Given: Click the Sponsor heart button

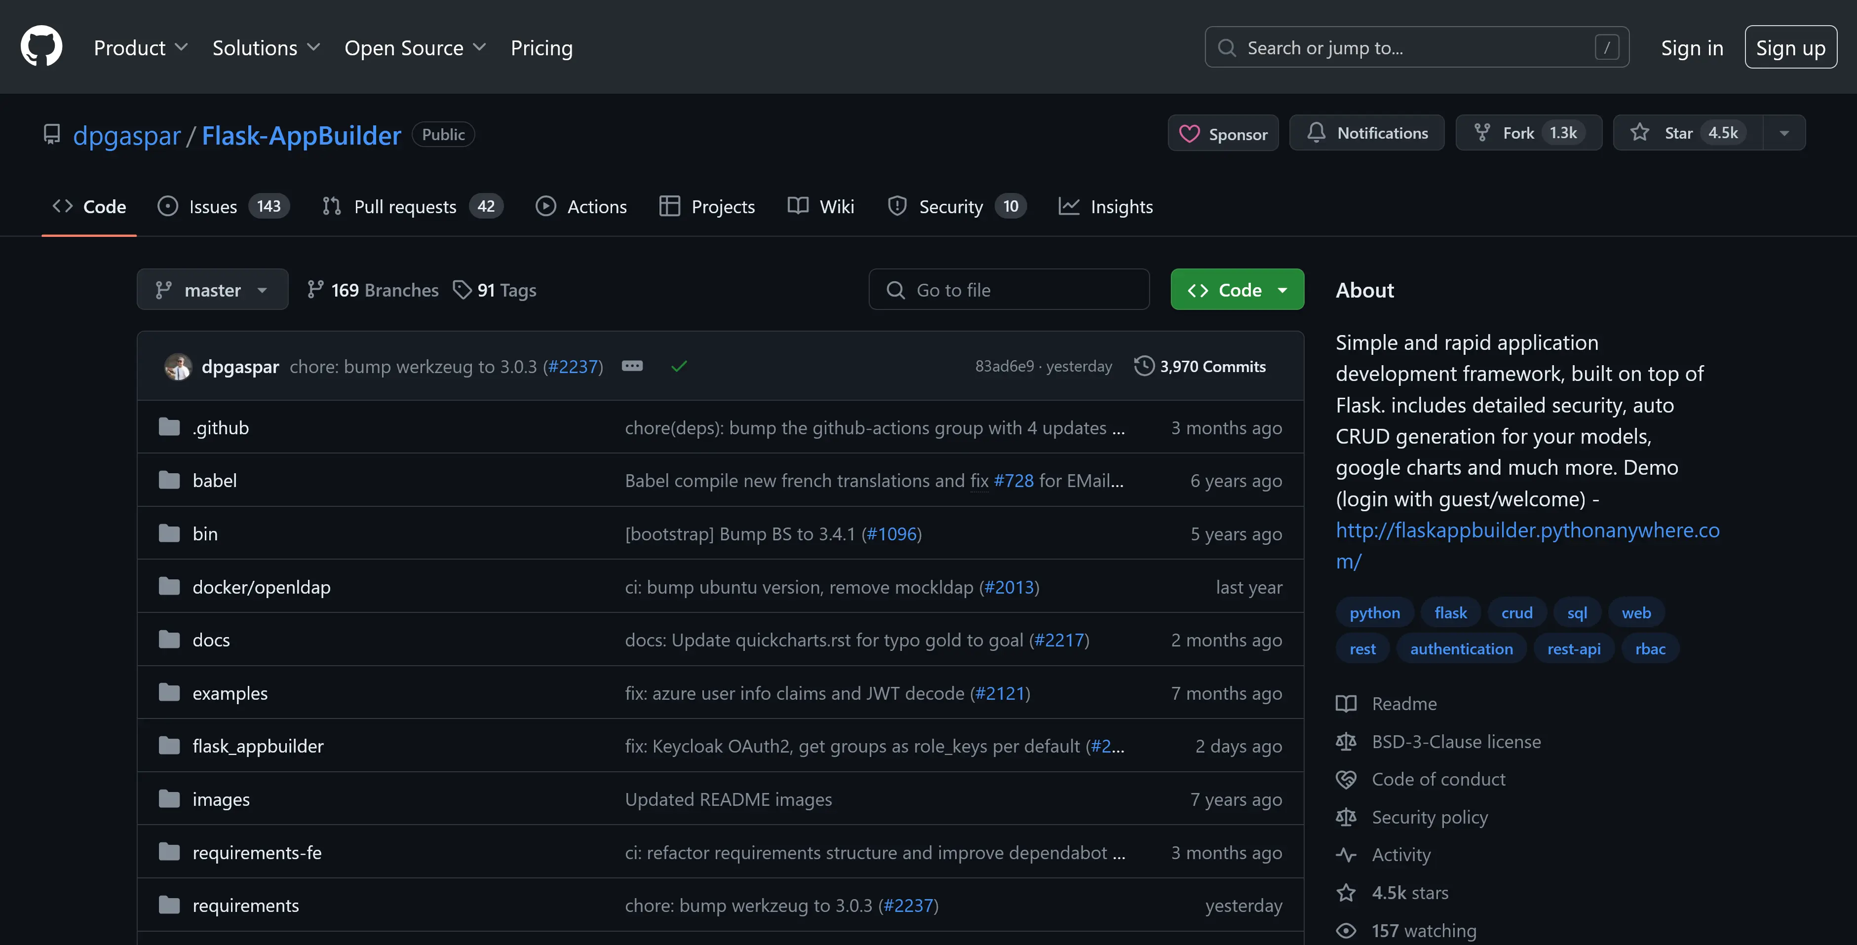Looking at the screenshot, I should coord(1223,133).
